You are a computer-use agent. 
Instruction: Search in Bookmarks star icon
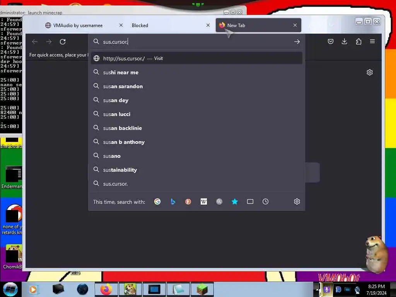pos(235,201)
